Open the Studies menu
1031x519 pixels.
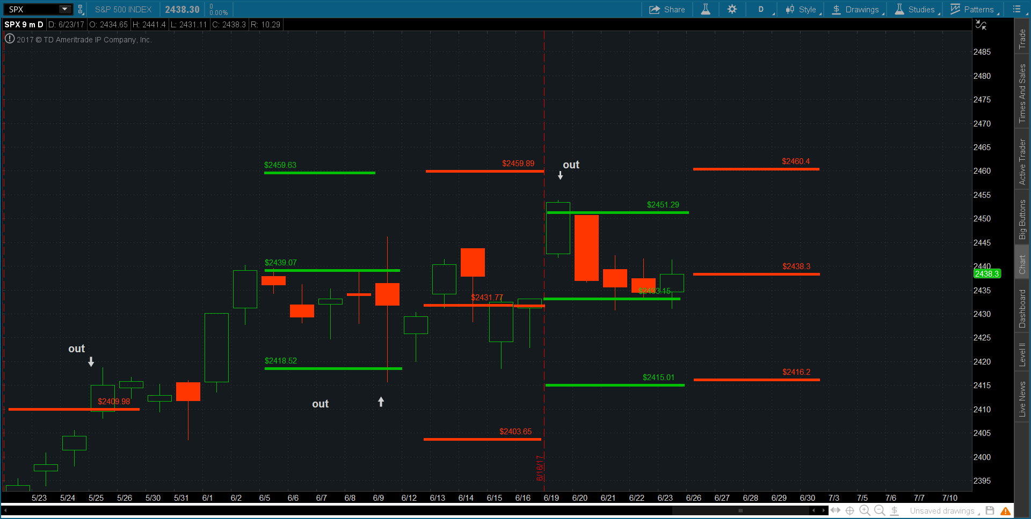916,9
